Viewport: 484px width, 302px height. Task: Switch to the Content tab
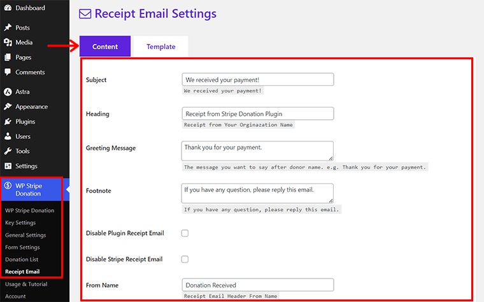tap(105, 47)
